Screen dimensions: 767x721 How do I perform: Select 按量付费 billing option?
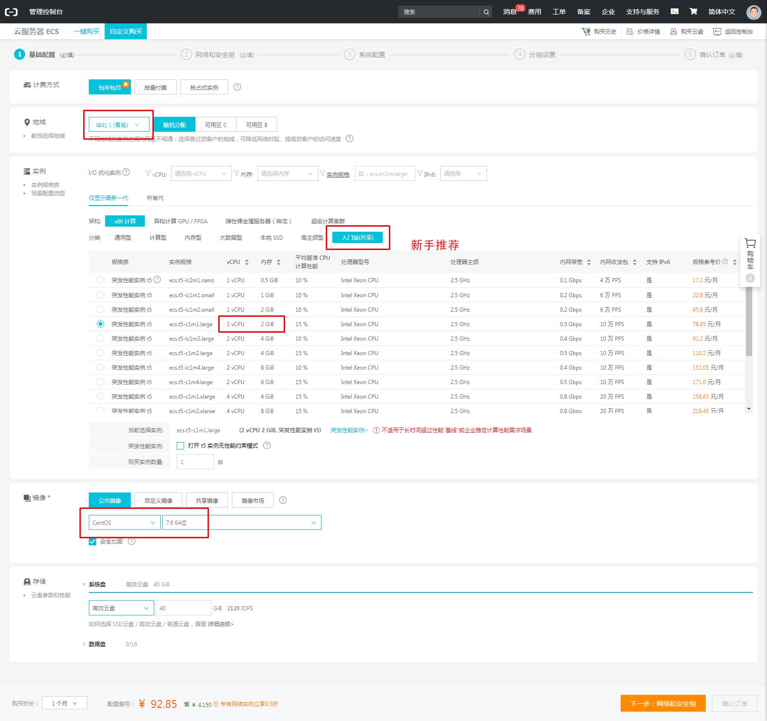click(156, 87)
